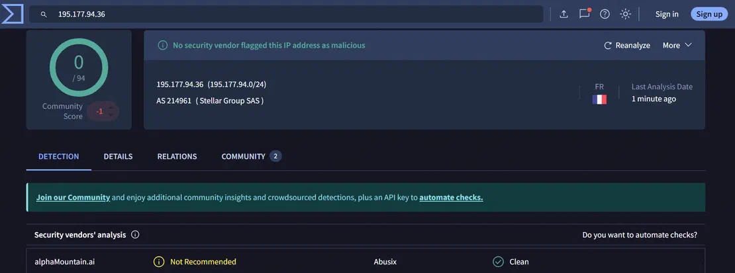Click the French flag icon
Image resolution: width=735 pixels, height=273 pixels.
[x=599, y=99]
